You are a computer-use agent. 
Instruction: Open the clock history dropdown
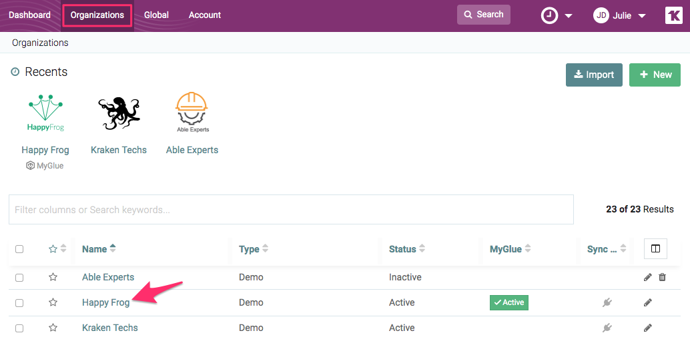[557, 15]
